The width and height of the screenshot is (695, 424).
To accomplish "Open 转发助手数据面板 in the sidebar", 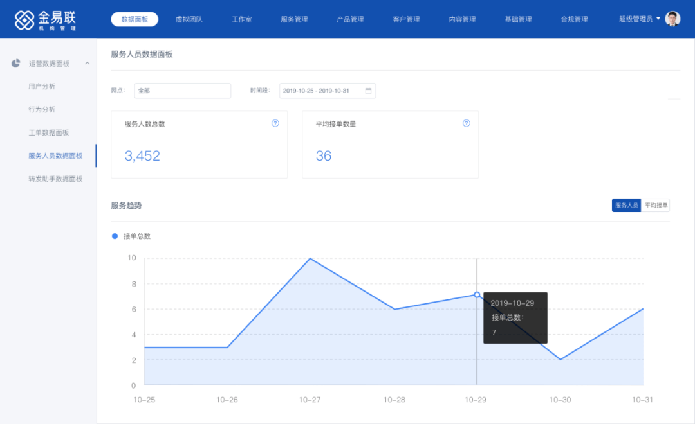I will (x=55, y=179).
